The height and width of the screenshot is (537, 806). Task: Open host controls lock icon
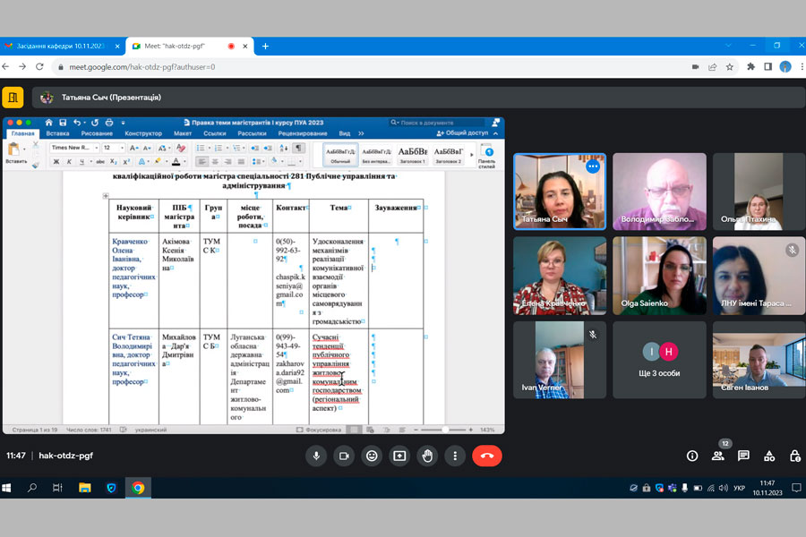coord(794,456)
